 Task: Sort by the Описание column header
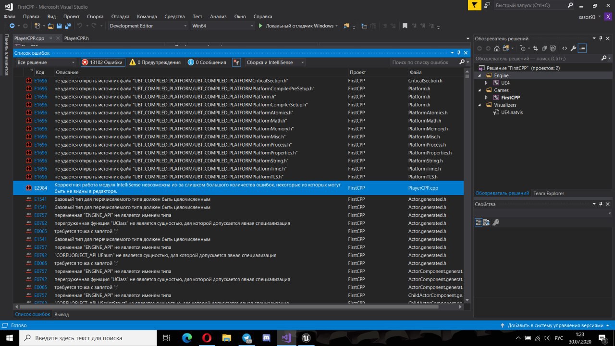[x=67, y=72]
